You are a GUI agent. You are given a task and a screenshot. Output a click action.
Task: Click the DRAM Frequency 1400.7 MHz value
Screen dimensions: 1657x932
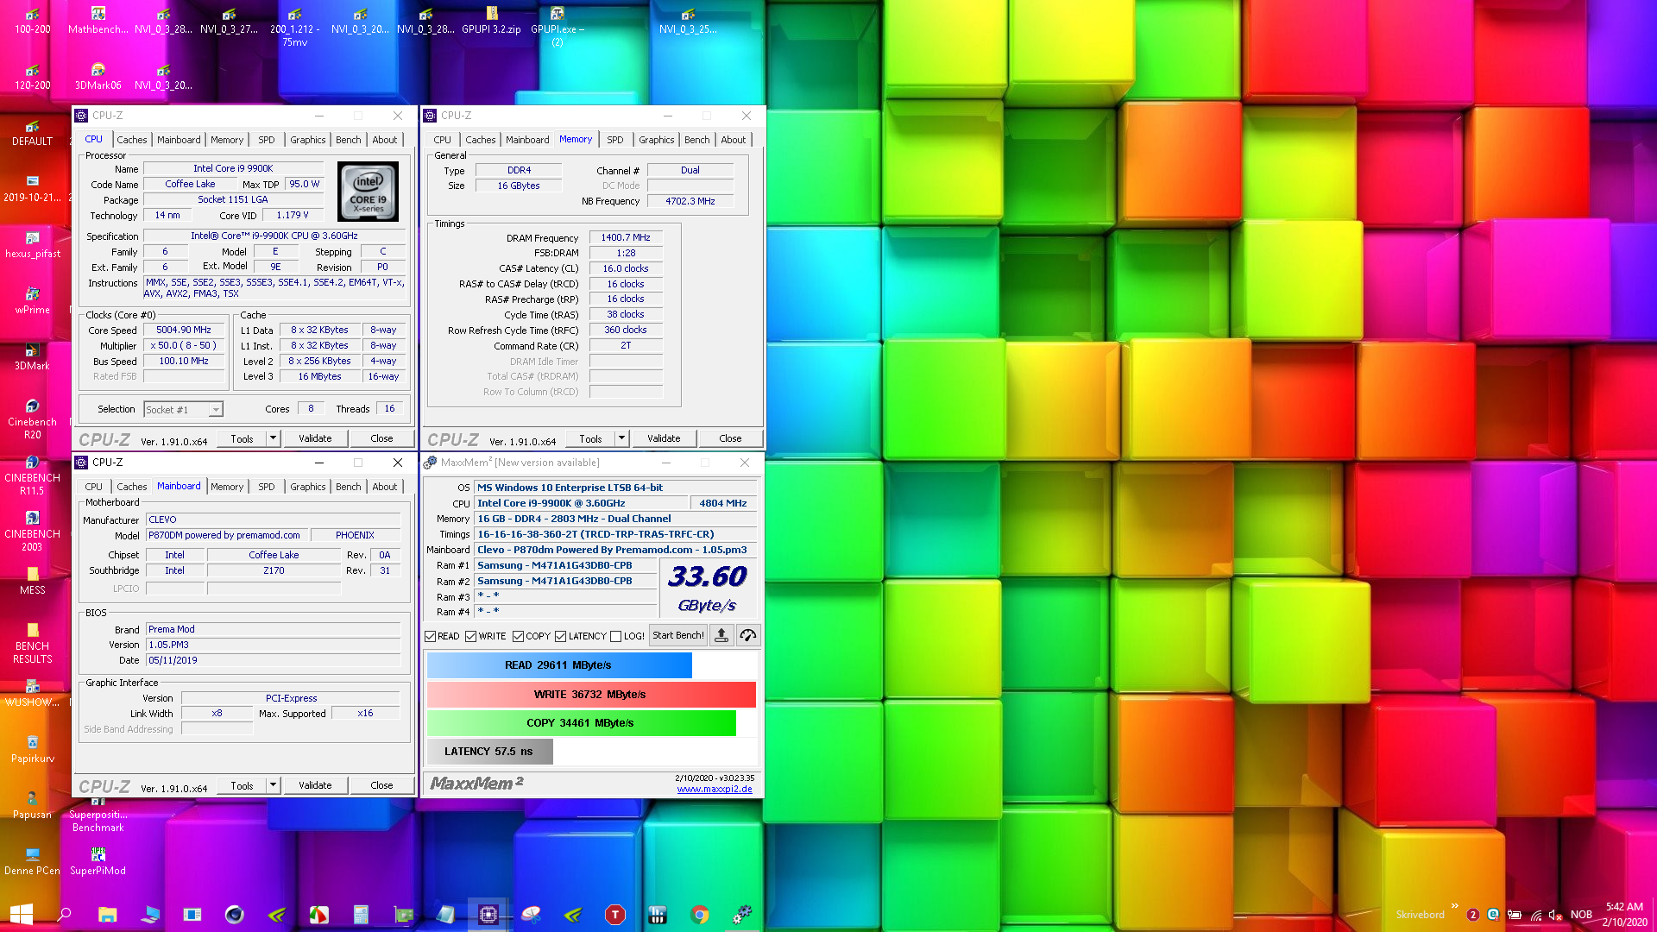[626, 237]
